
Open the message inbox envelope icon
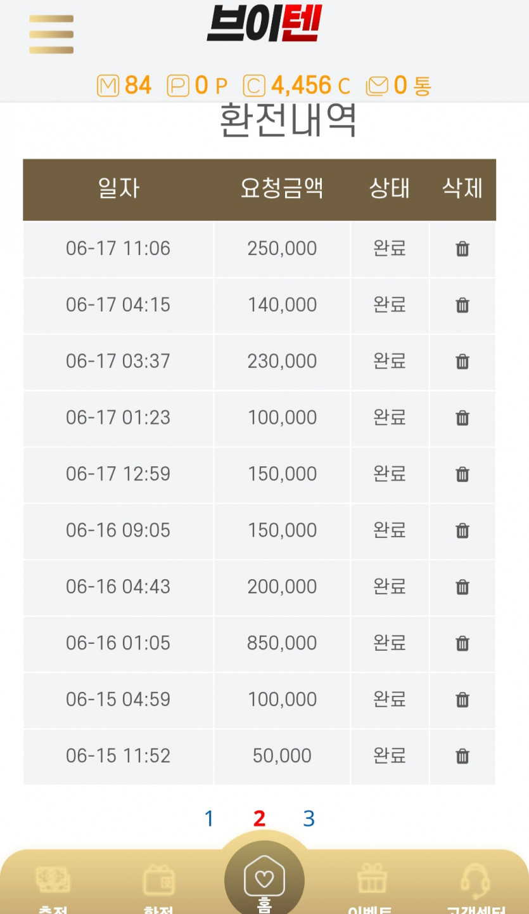[378, 86]
